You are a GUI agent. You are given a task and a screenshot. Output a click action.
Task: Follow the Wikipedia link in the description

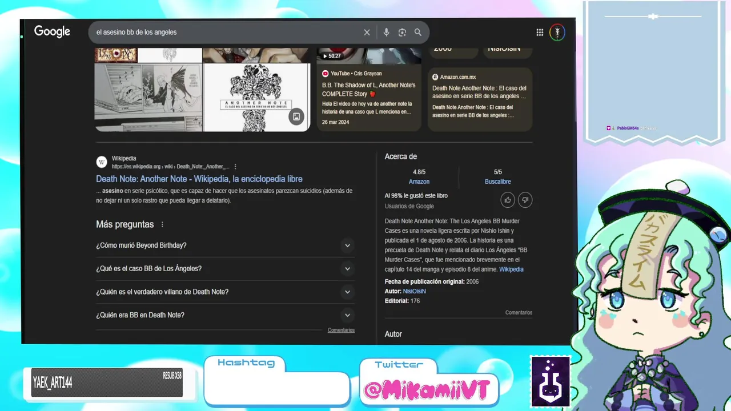(511, 269)
